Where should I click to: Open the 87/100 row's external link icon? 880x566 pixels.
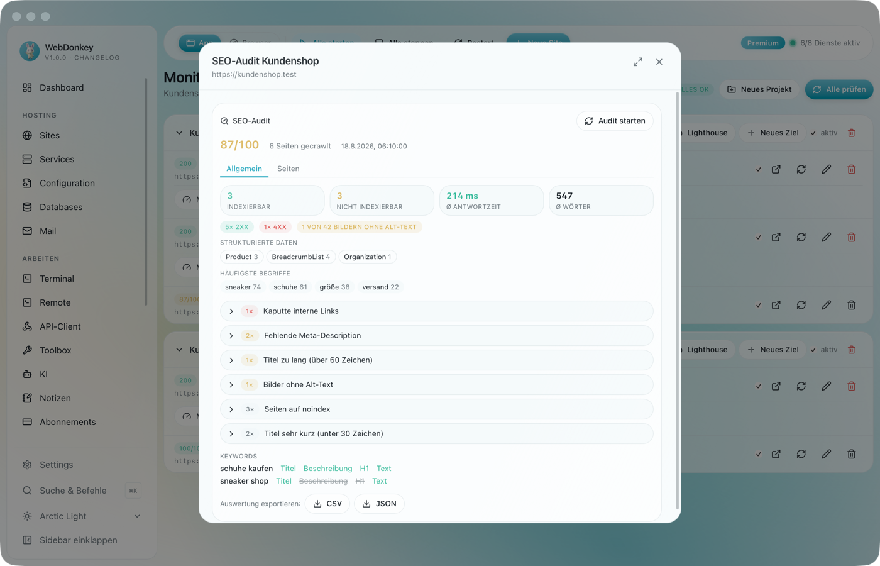click(x=776, y=305)
